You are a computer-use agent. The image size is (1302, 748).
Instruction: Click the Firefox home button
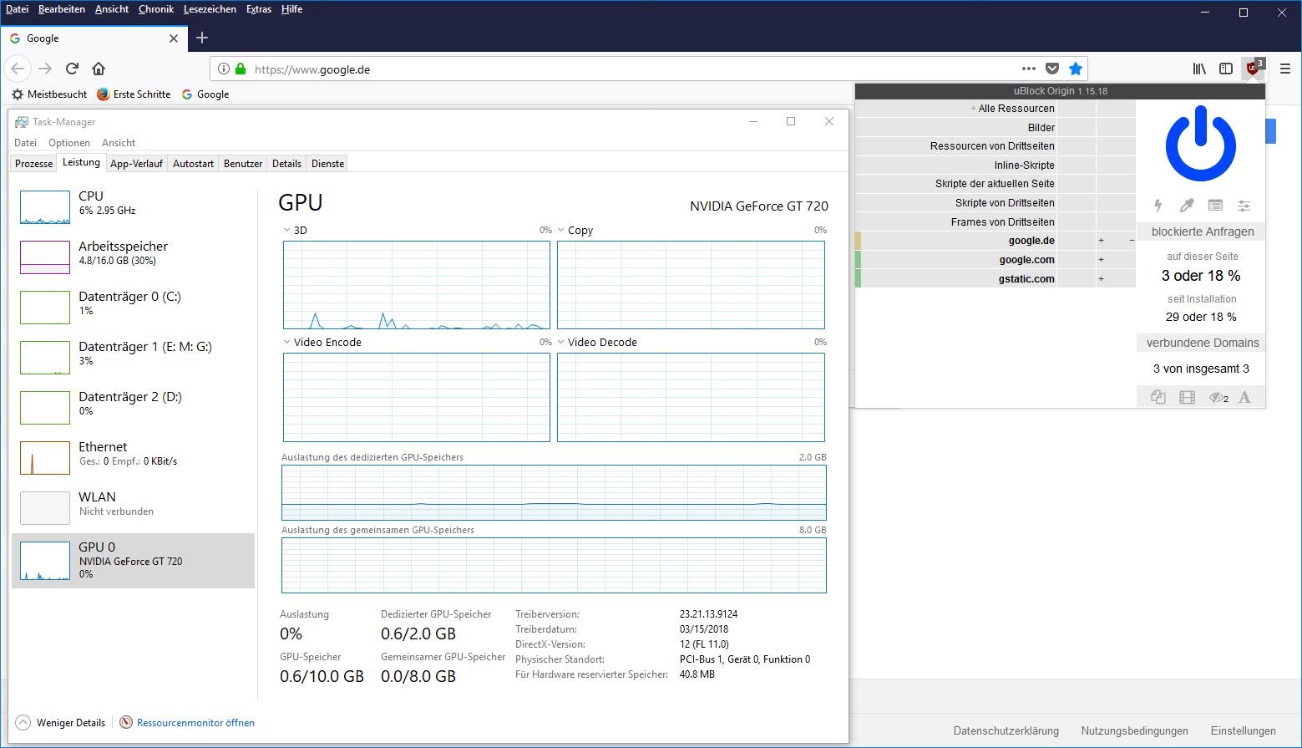pyautogui.click(x=99, y=69)
